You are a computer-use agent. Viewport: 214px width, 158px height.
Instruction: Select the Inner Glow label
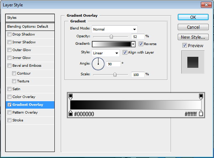pos(21,58)
